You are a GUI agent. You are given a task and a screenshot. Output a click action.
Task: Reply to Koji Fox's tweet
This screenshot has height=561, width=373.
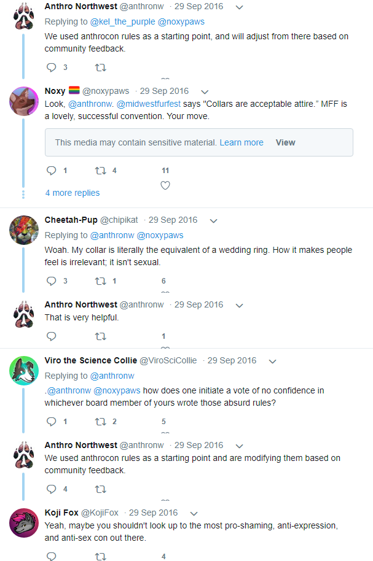[x=52, y=557]
